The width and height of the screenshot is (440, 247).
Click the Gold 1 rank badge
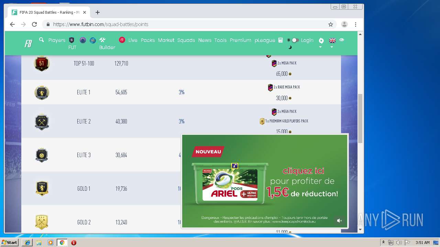tap(42, 188)
